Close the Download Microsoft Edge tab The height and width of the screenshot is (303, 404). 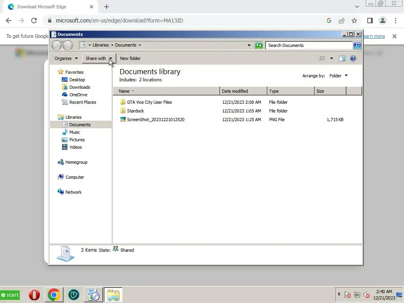click(92, 7)
